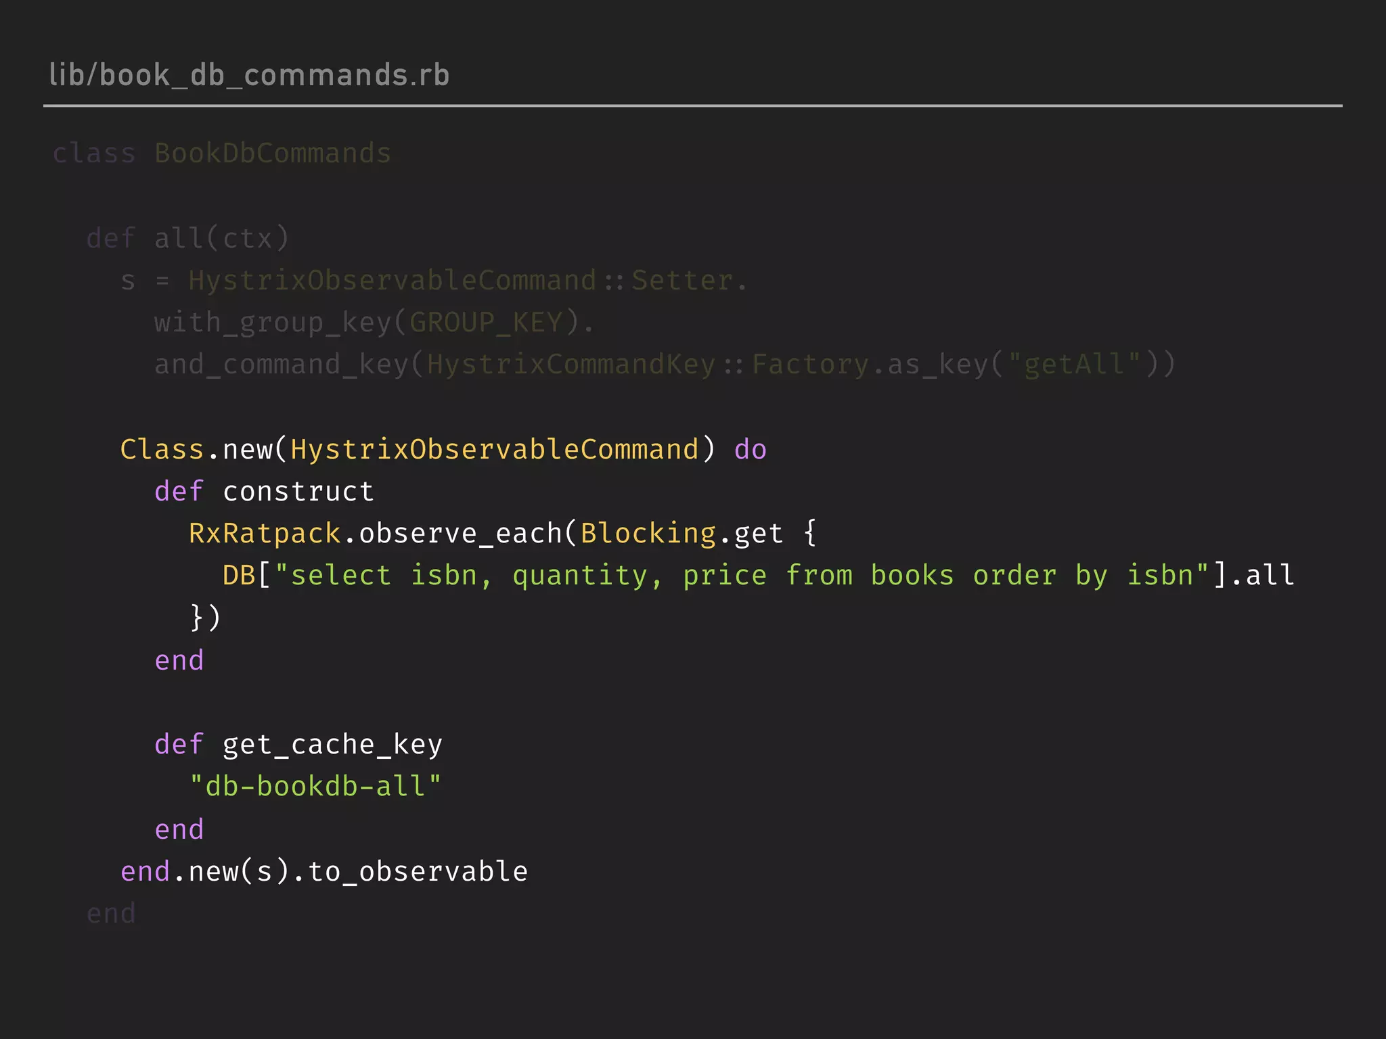Click the dimmed 'def all(ctx)' line
Screen dimensions: 1386x1039
188,238
